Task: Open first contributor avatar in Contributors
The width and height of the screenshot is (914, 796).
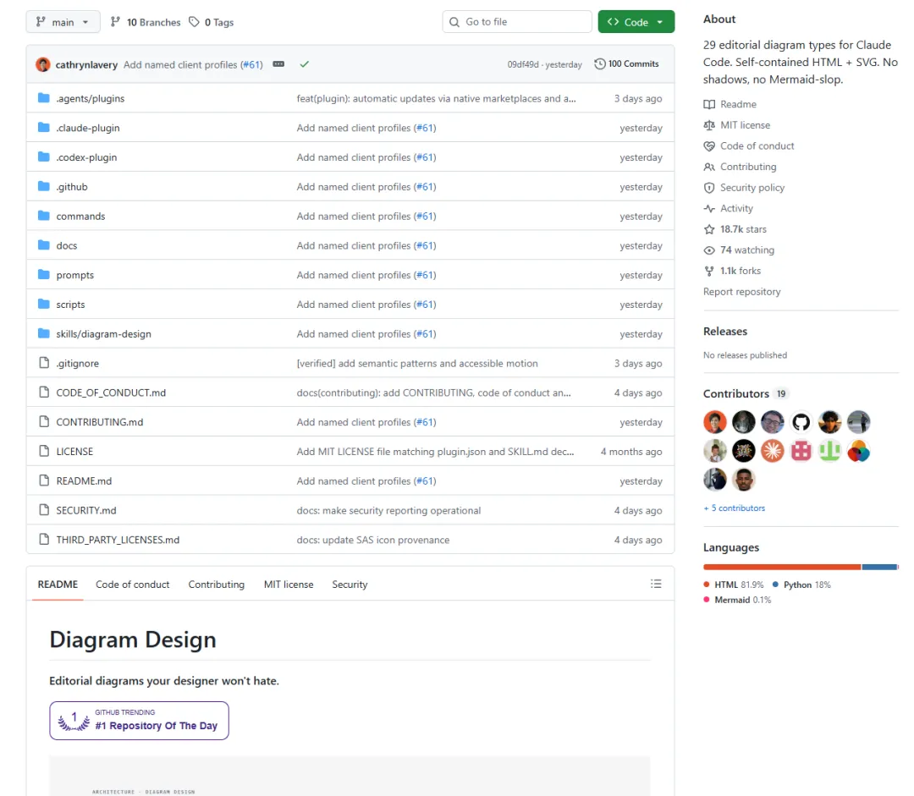Action: click(714, 422)
